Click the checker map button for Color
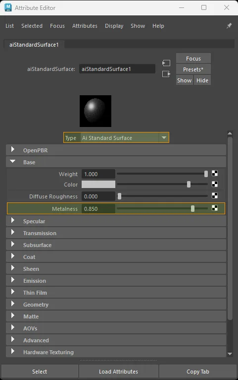Screen dimensions: 238x380 [215, 184]
